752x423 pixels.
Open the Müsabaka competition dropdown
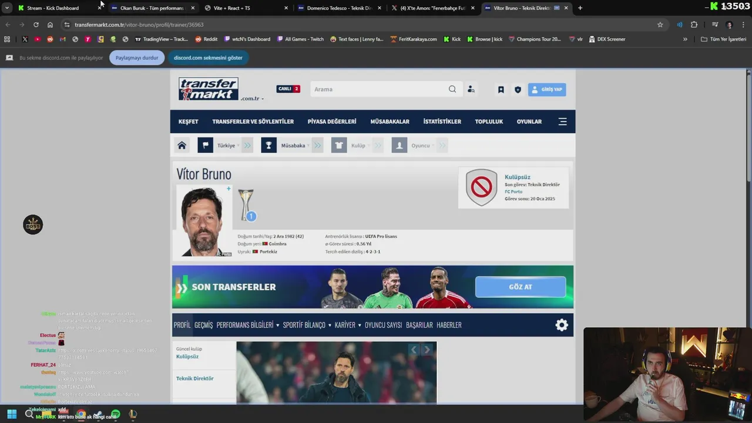tap(295, 145)
